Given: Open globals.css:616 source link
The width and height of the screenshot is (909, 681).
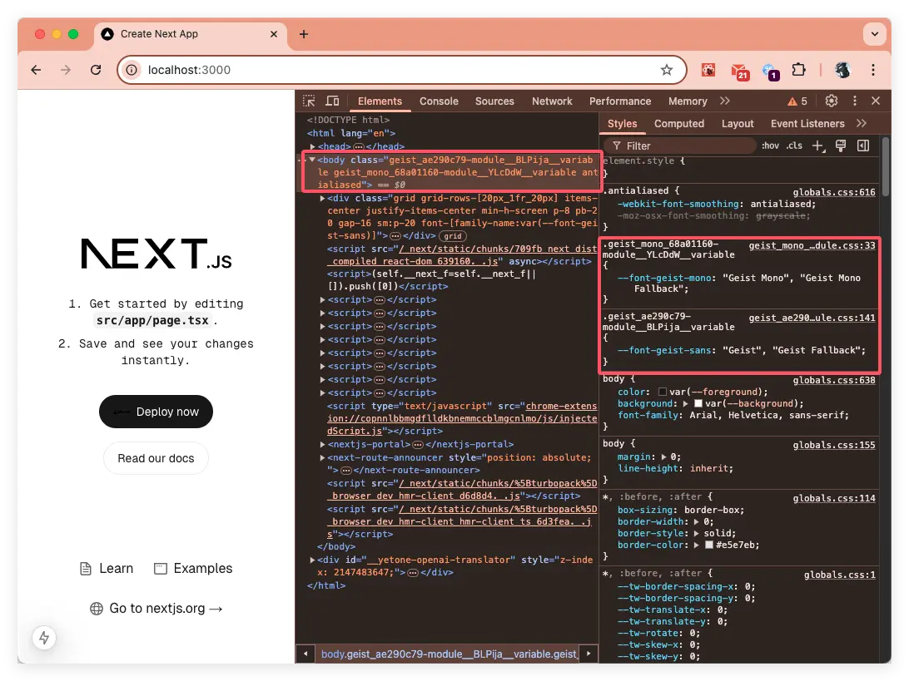Looking at the screenshot, I should (x=833, y=192).
